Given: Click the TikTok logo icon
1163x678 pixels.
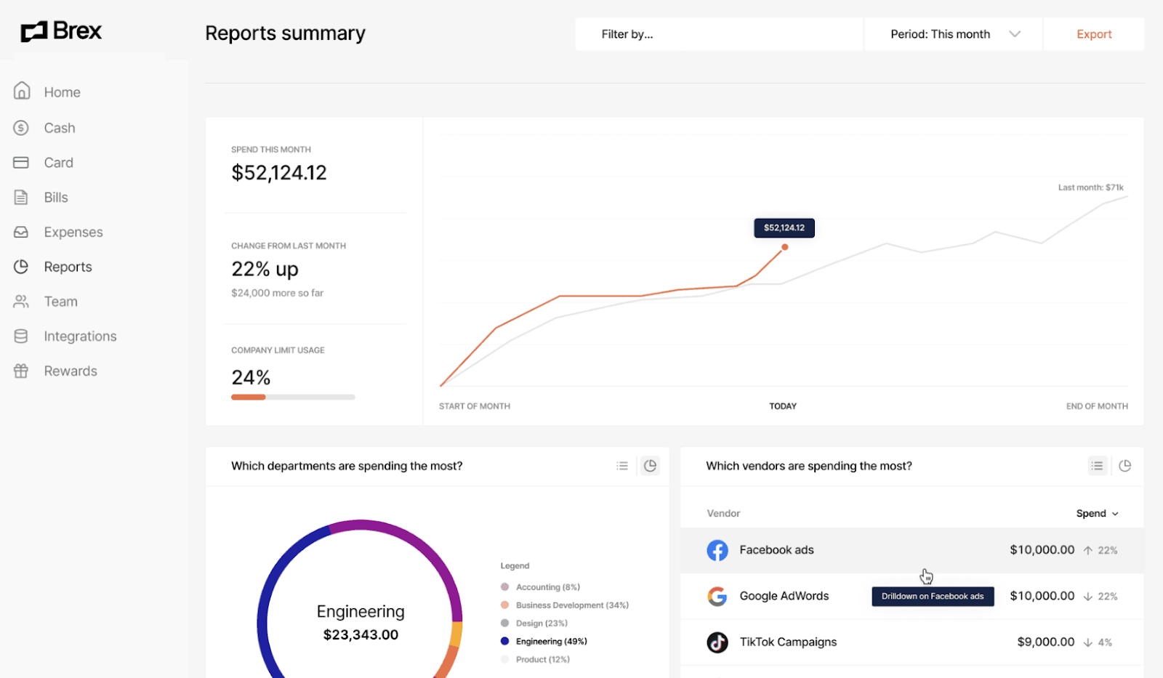Looking at the screenshot, I should pyautogui.click(x=717, y=642).
